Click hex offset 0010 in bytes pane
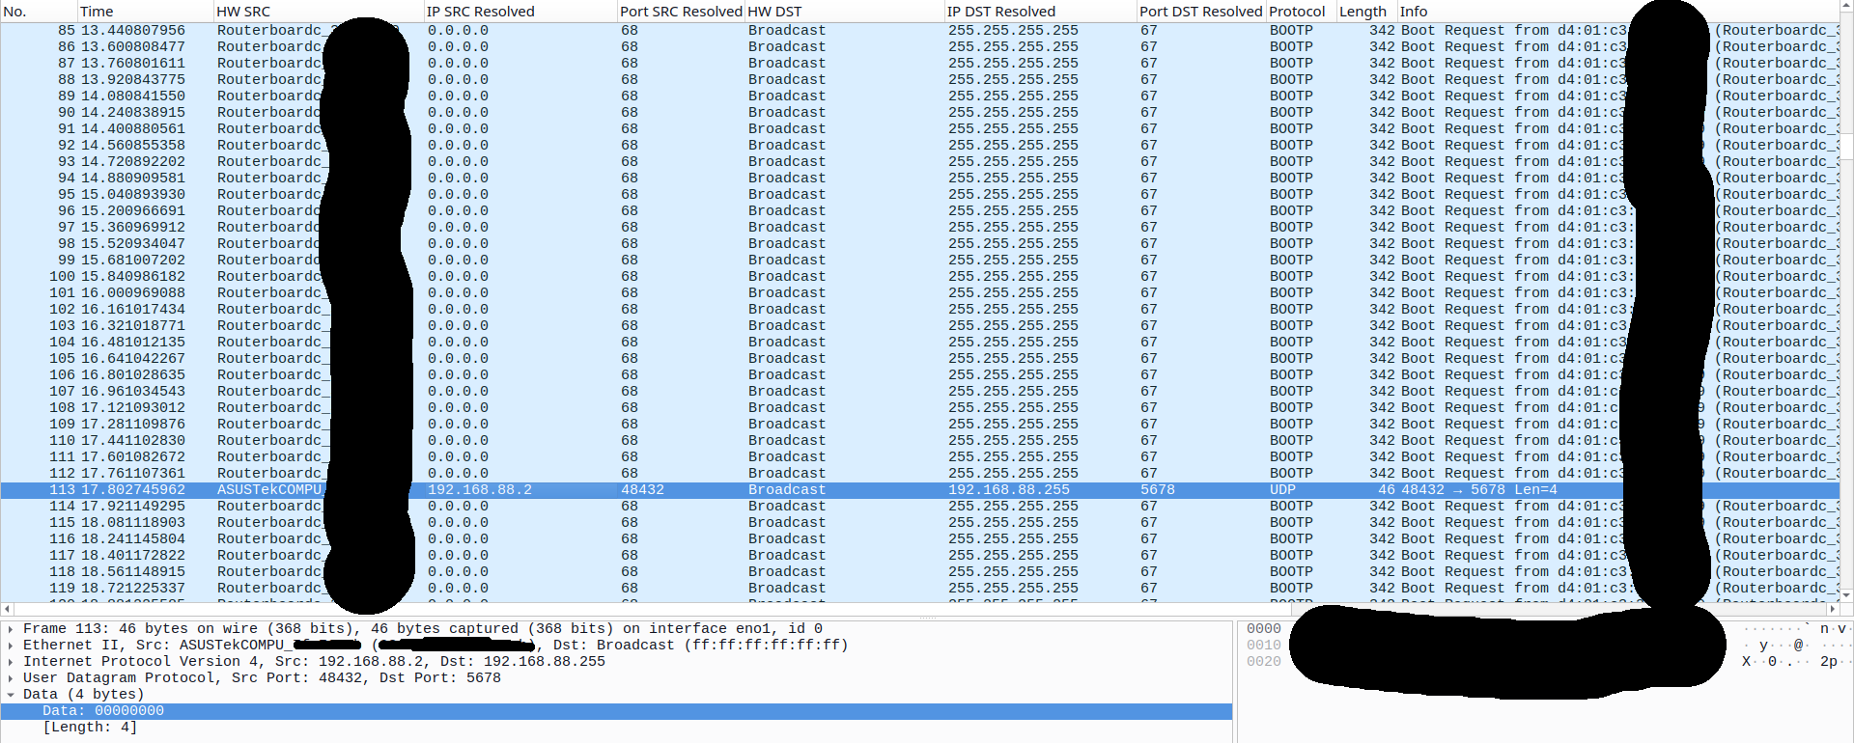This screenshot has height=743, width=1854. coord(1263,646)
